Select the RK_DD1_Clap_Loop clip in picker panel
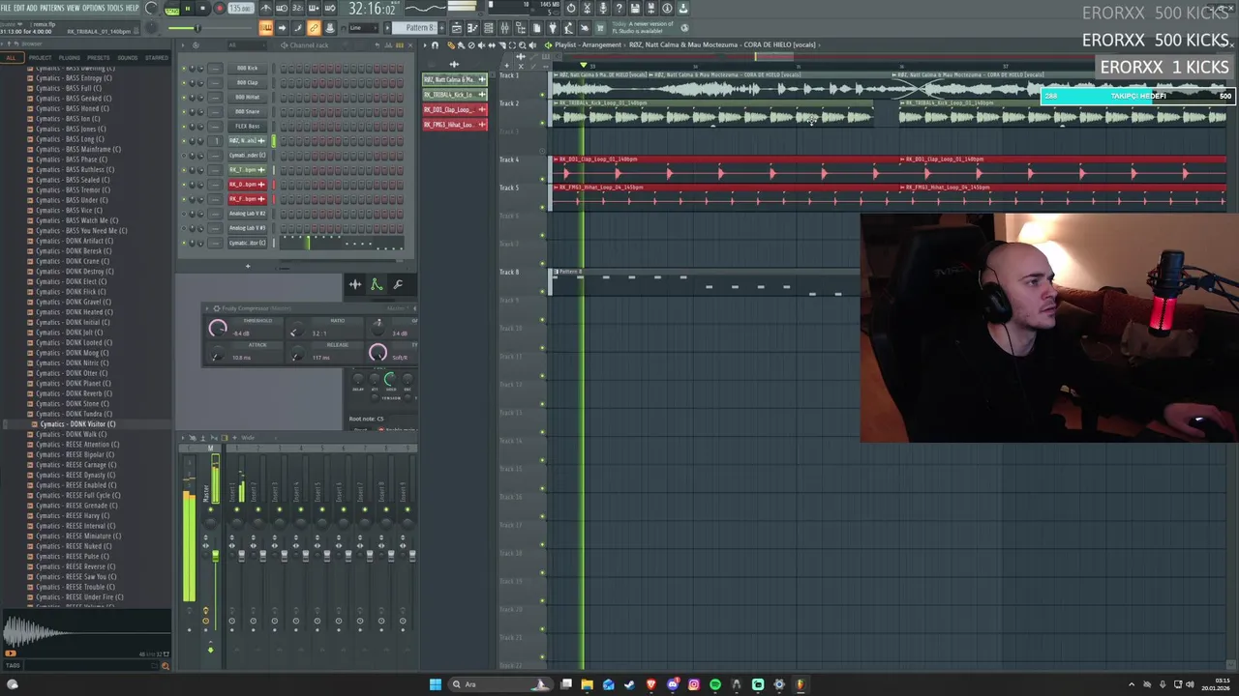1239x696 pixels. coord(455,109)
